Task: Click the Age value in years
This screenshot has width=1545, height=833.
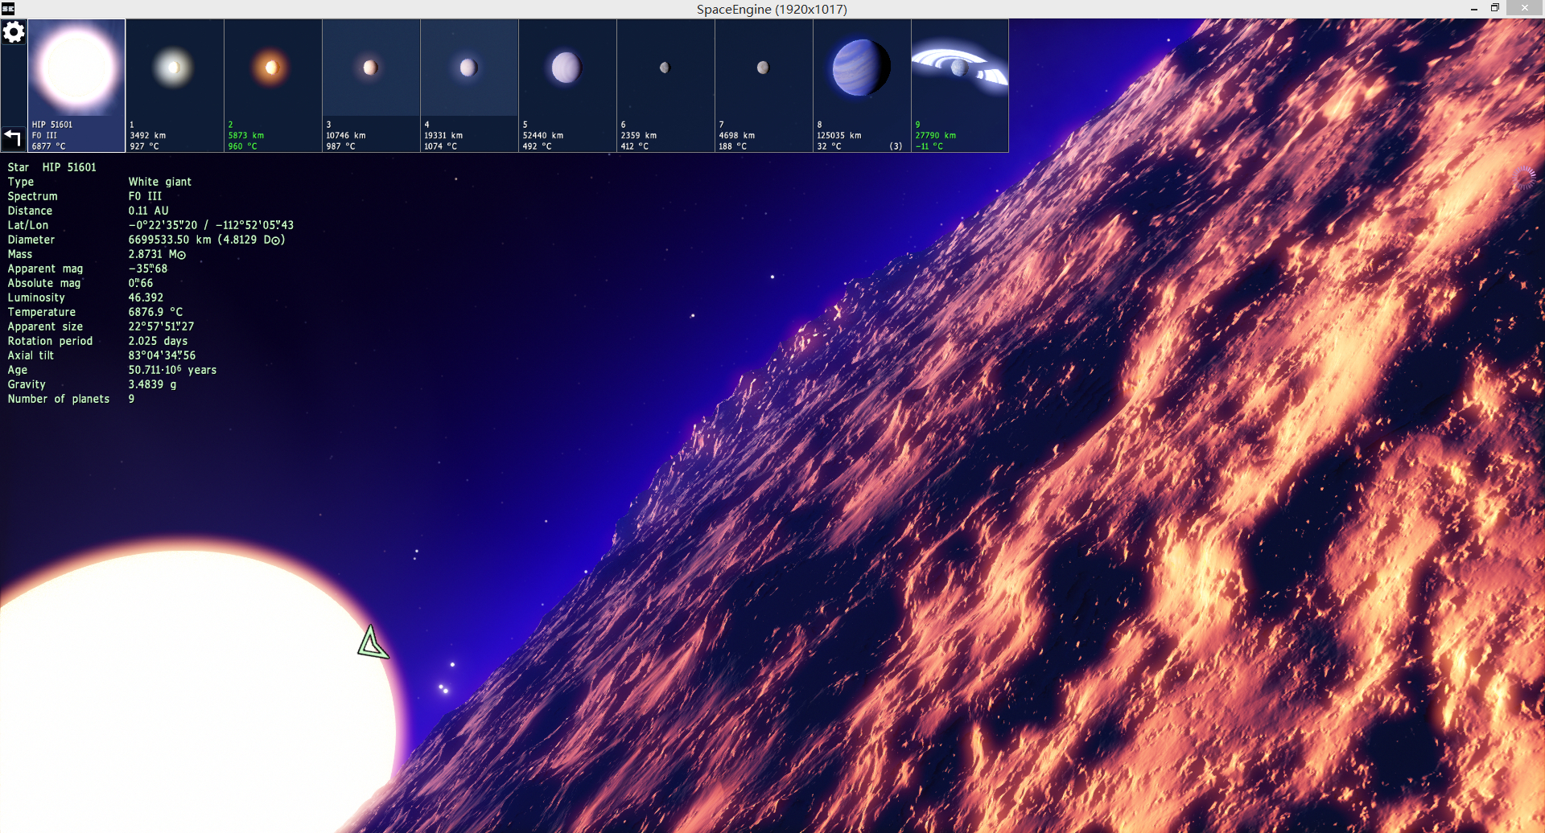Action: [172, 370]
